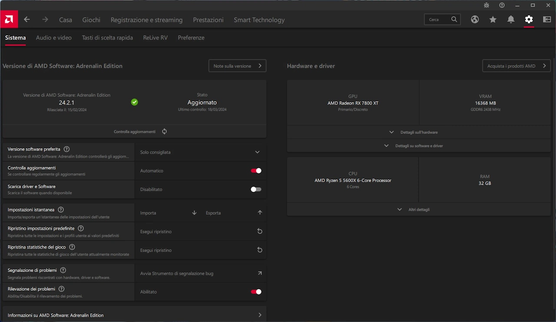This screenshot has width=556, height=322.
Task: Click reset icon for Ripristino impostazioni predefinite
Action: [260, 232]
